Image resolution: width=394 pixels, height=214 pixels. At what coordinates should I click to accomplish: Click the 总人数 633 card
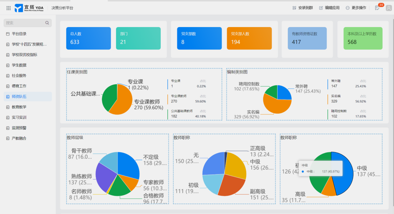point(88,38)
